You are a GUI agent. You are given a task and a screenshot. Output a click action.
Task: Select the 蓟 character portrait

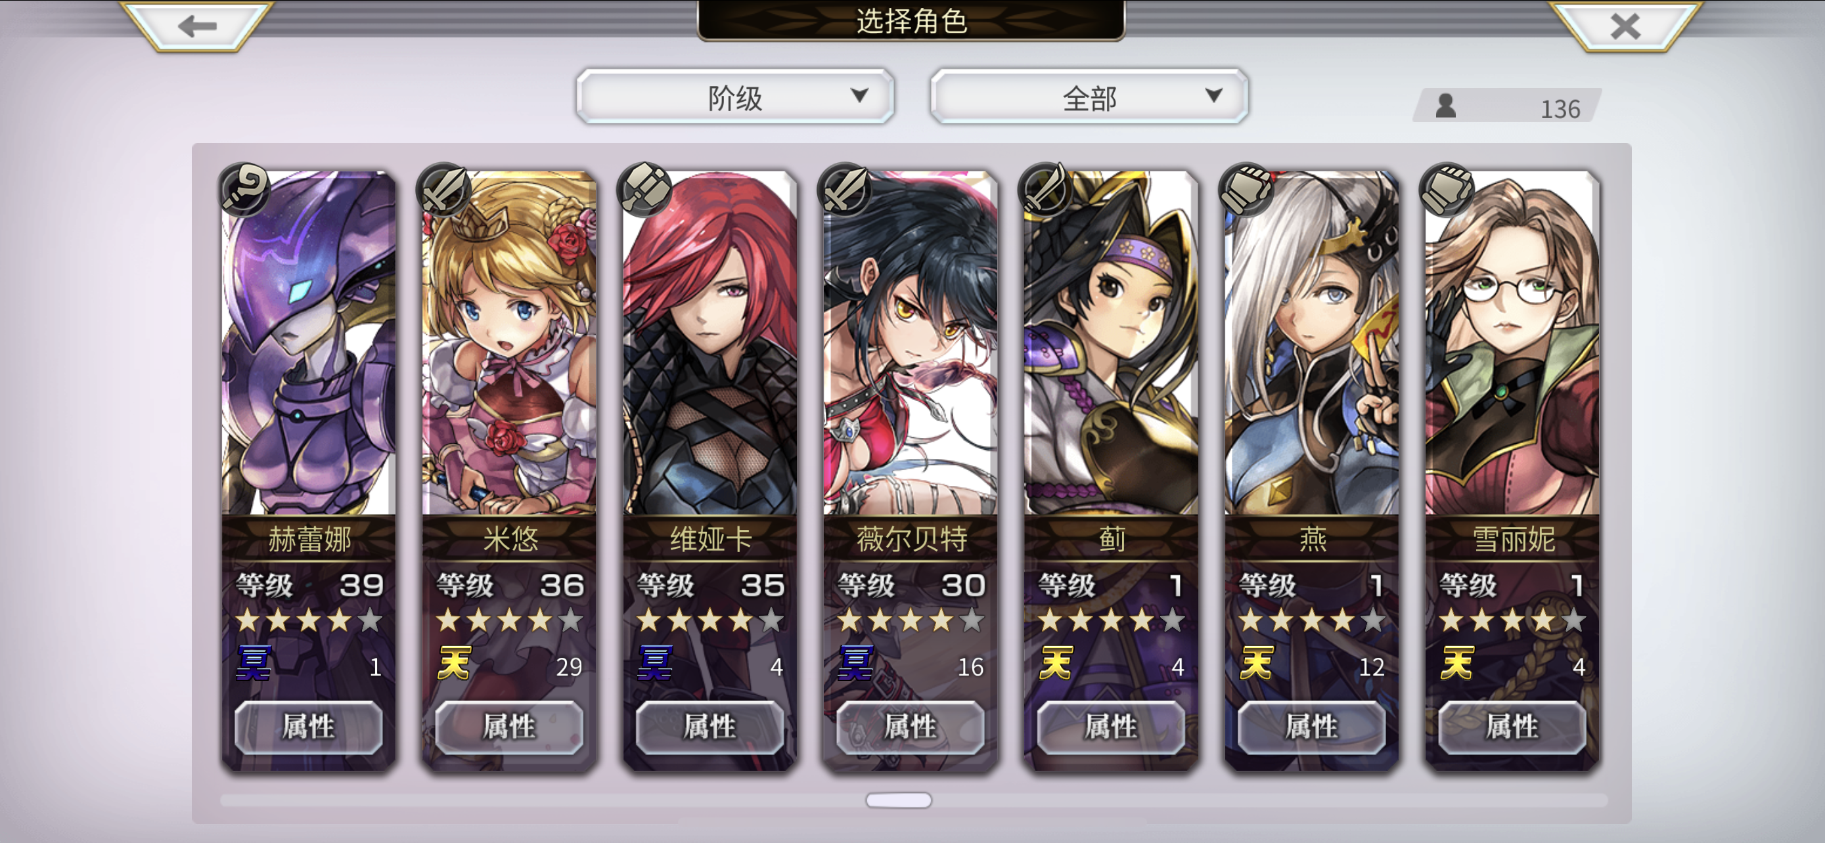click(1111, 343)
